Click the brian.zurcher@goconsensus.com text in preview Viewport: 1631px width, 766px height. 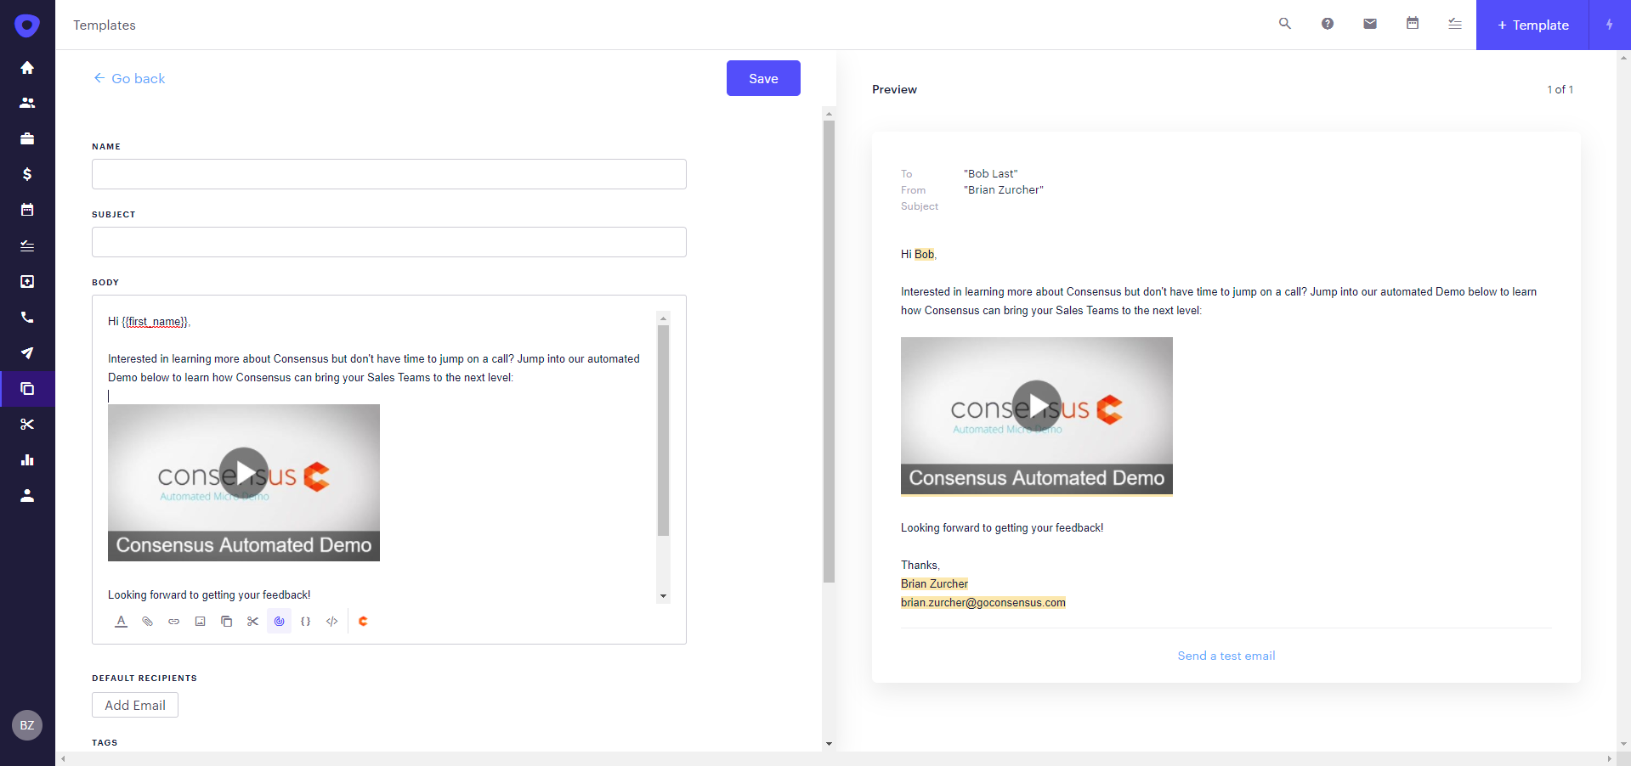[983, 603]
